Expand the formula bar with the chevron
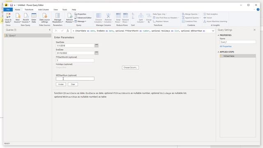Screen dimensions: 263x148 [213, 31]
